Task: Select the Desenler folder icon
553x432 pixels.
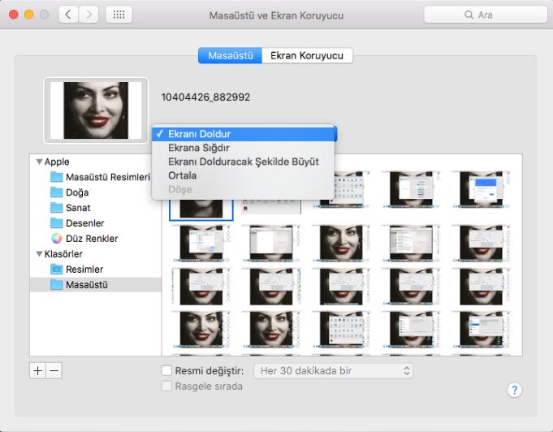Action: pos(57,223)
